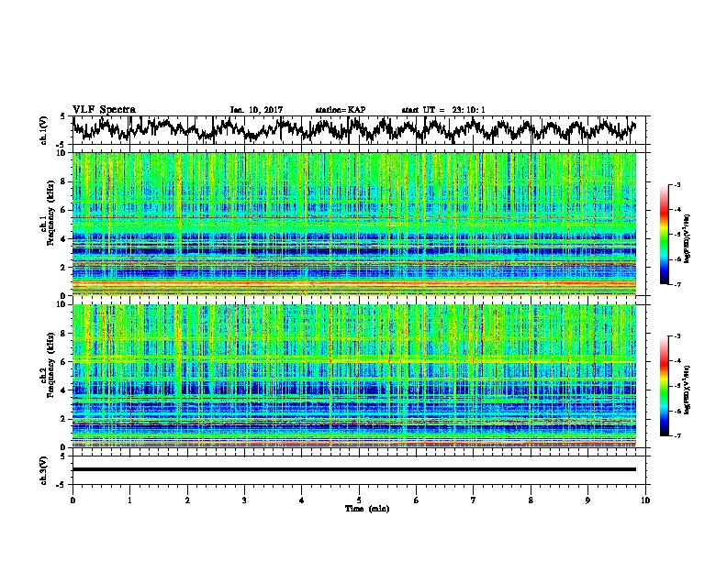Click the "-7" tick on ch.2 color bar
The height and width of the screenshot is (561, 727).
[677, 435]
